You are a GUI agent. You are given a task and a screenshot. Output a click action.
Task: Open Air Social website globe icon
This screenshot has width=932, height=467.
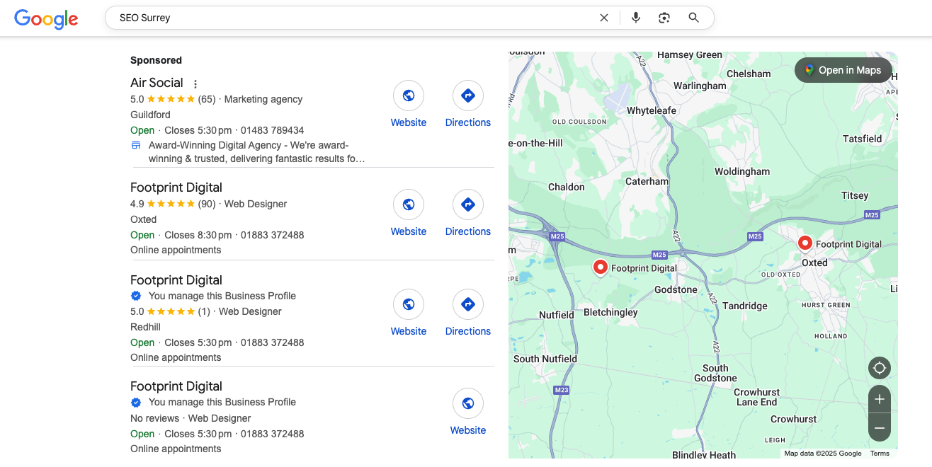[409, 96]
